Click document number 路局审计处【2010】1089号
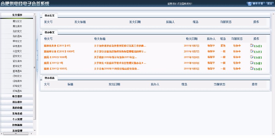The width and height of the screenshot is (275, 138). point(59,51)
